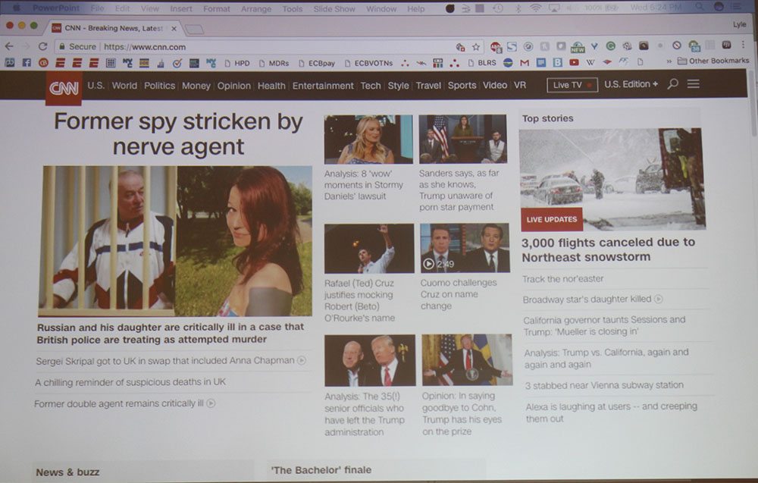Open the snowstorm Top stories image
758x483 pixels.
[612, 179]
